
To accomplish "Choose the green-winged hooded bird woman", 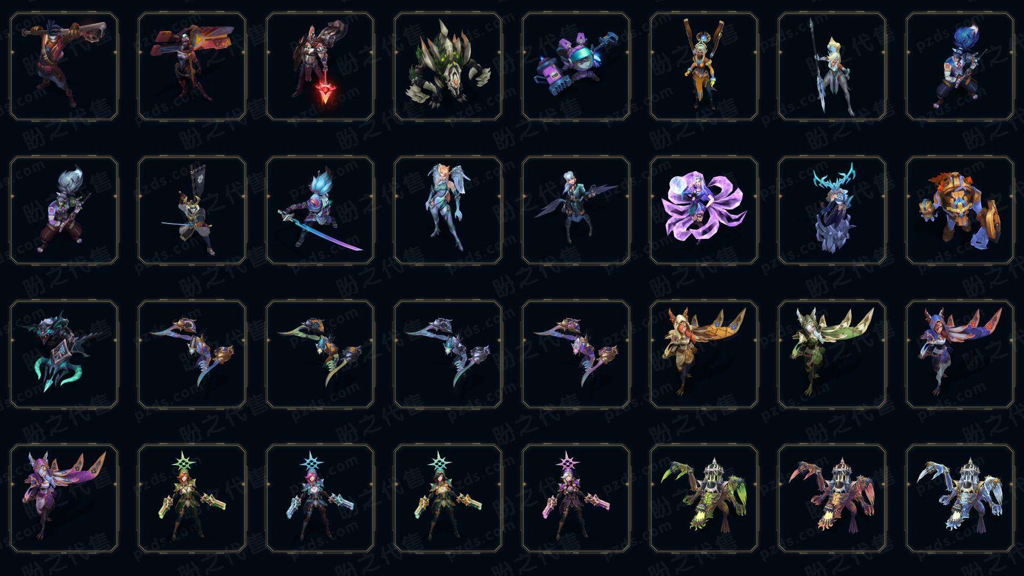I will 832,354.
